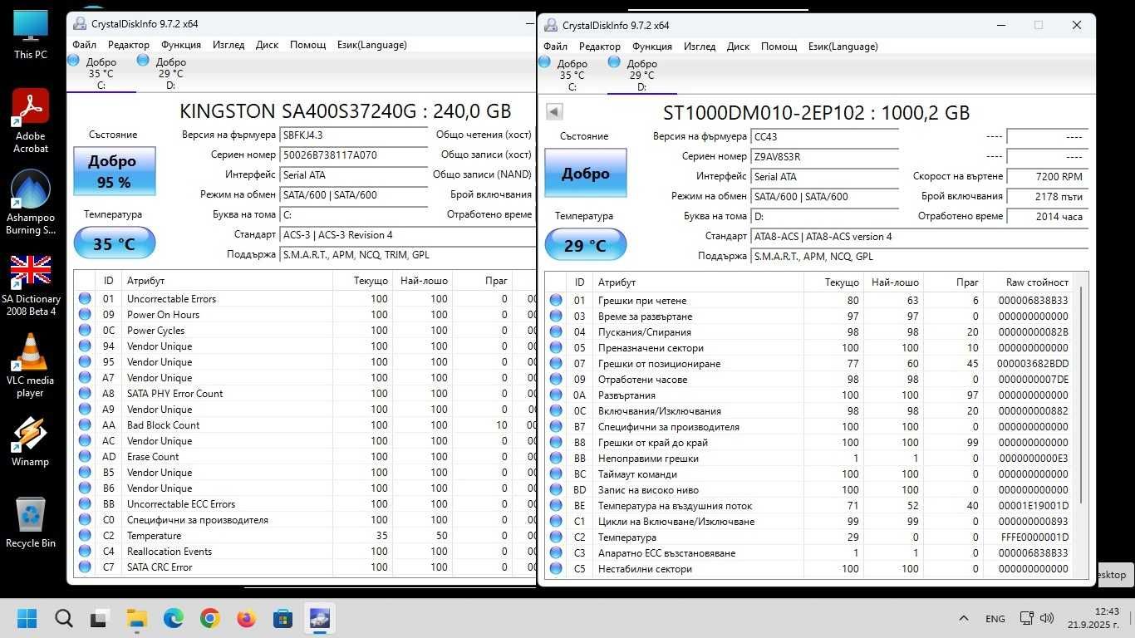Click the serial number field Z9AV8S3R

[x=824, y=156]
